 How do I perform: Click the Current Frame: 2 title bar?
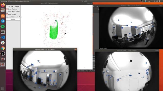[x=45, y=49]
